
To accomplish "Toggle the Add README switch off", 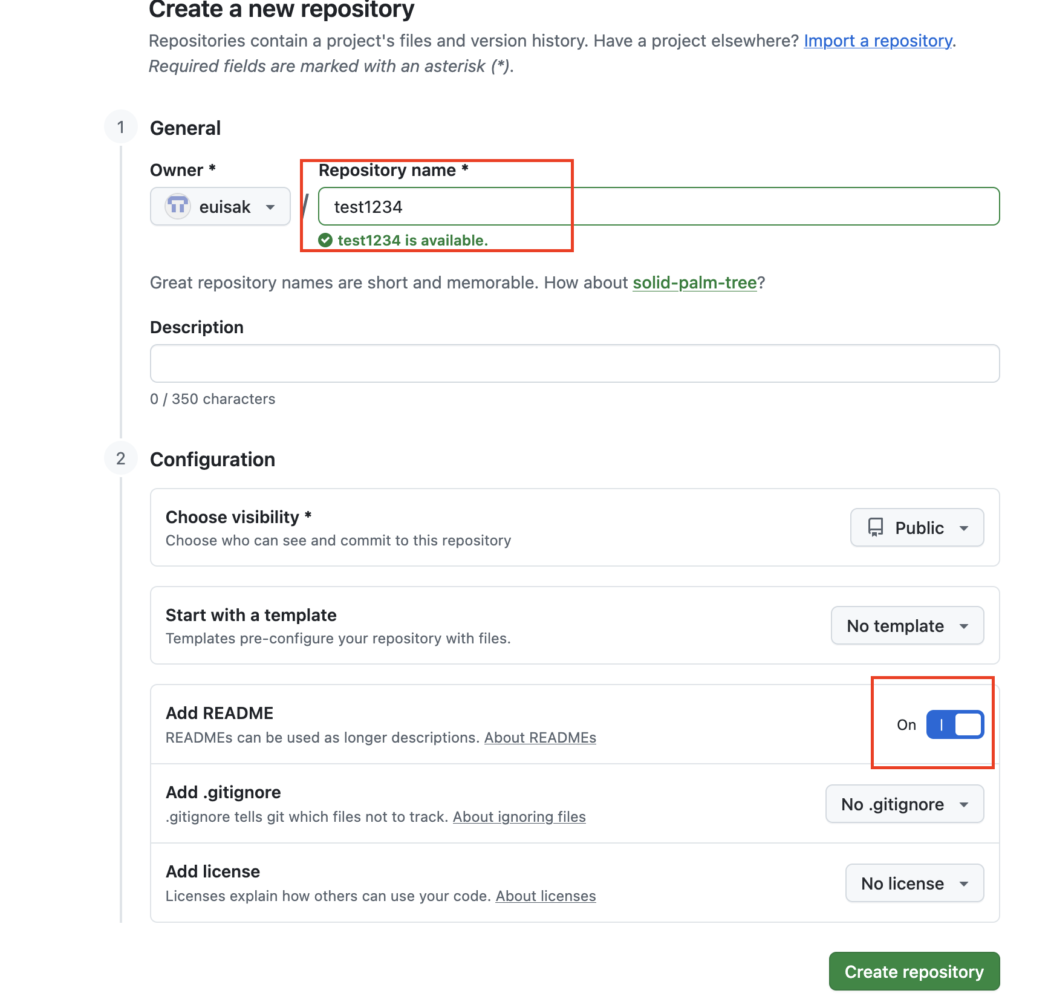I will (955, 724).
